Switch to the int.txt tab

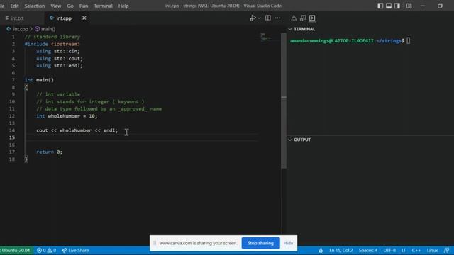click(x=17, y=18)
